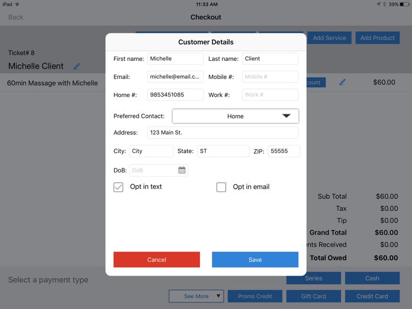Tap Back in the Checkout header
This screenshot has height=309, width=412.
pos(16,17)
